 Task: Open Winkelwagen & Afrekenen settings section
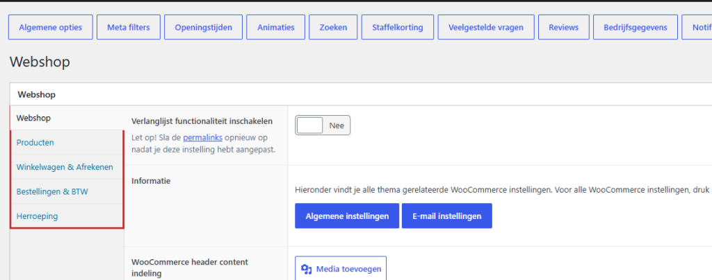point(67,167)
